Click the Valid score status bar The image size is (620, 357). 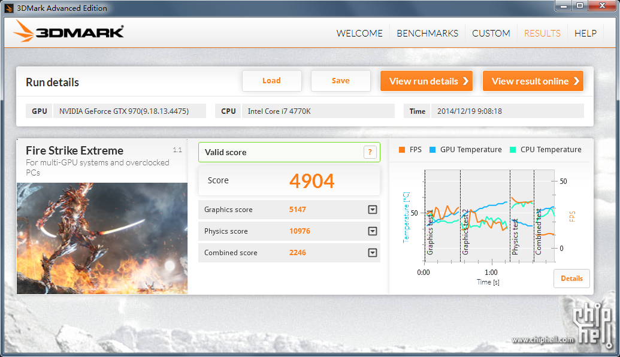click(x=289, y=152)
